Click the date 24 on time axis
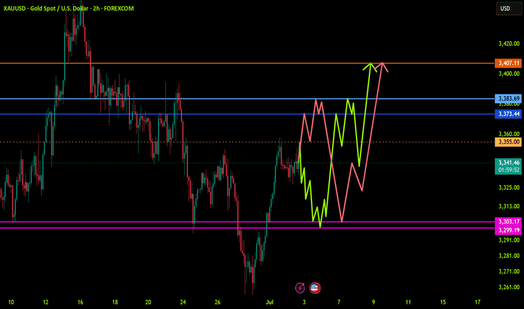 (183, 302)
